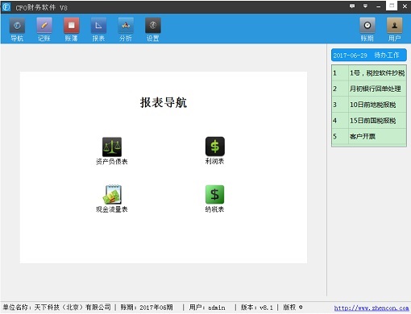Click the 待办工作 to-do header
This screenshot has height=314, width=411.
(369, 56)
